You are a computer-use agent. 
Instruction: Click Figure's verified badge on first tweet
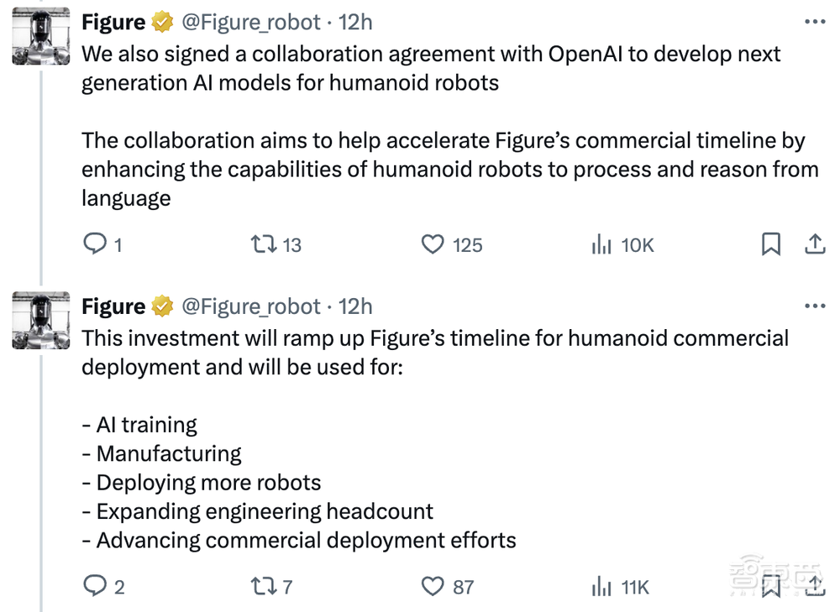click(162, 22)
